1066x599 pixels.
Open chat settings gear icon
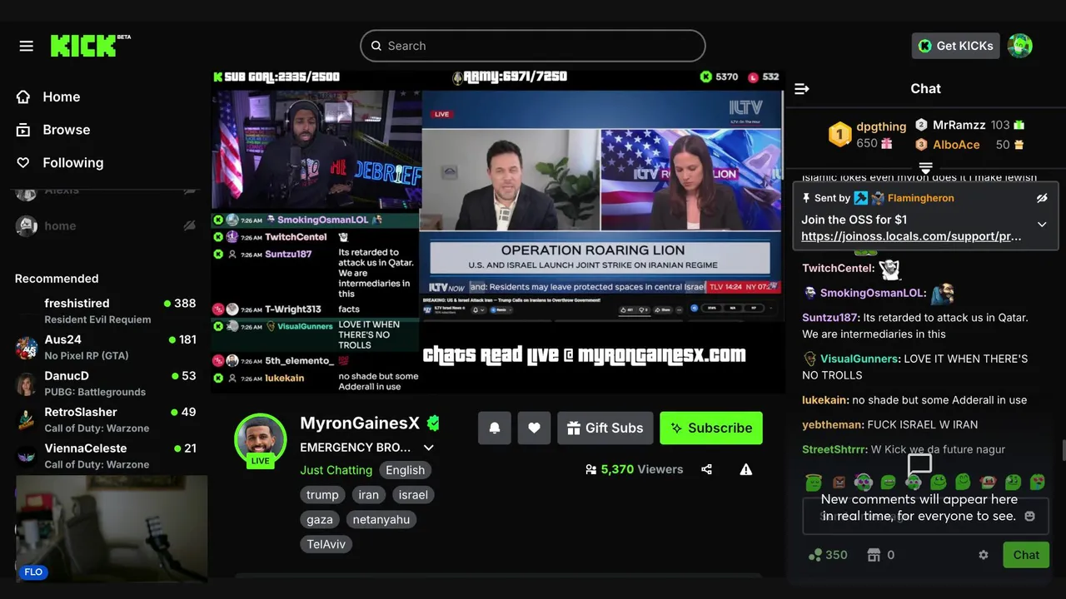[984, 555]
